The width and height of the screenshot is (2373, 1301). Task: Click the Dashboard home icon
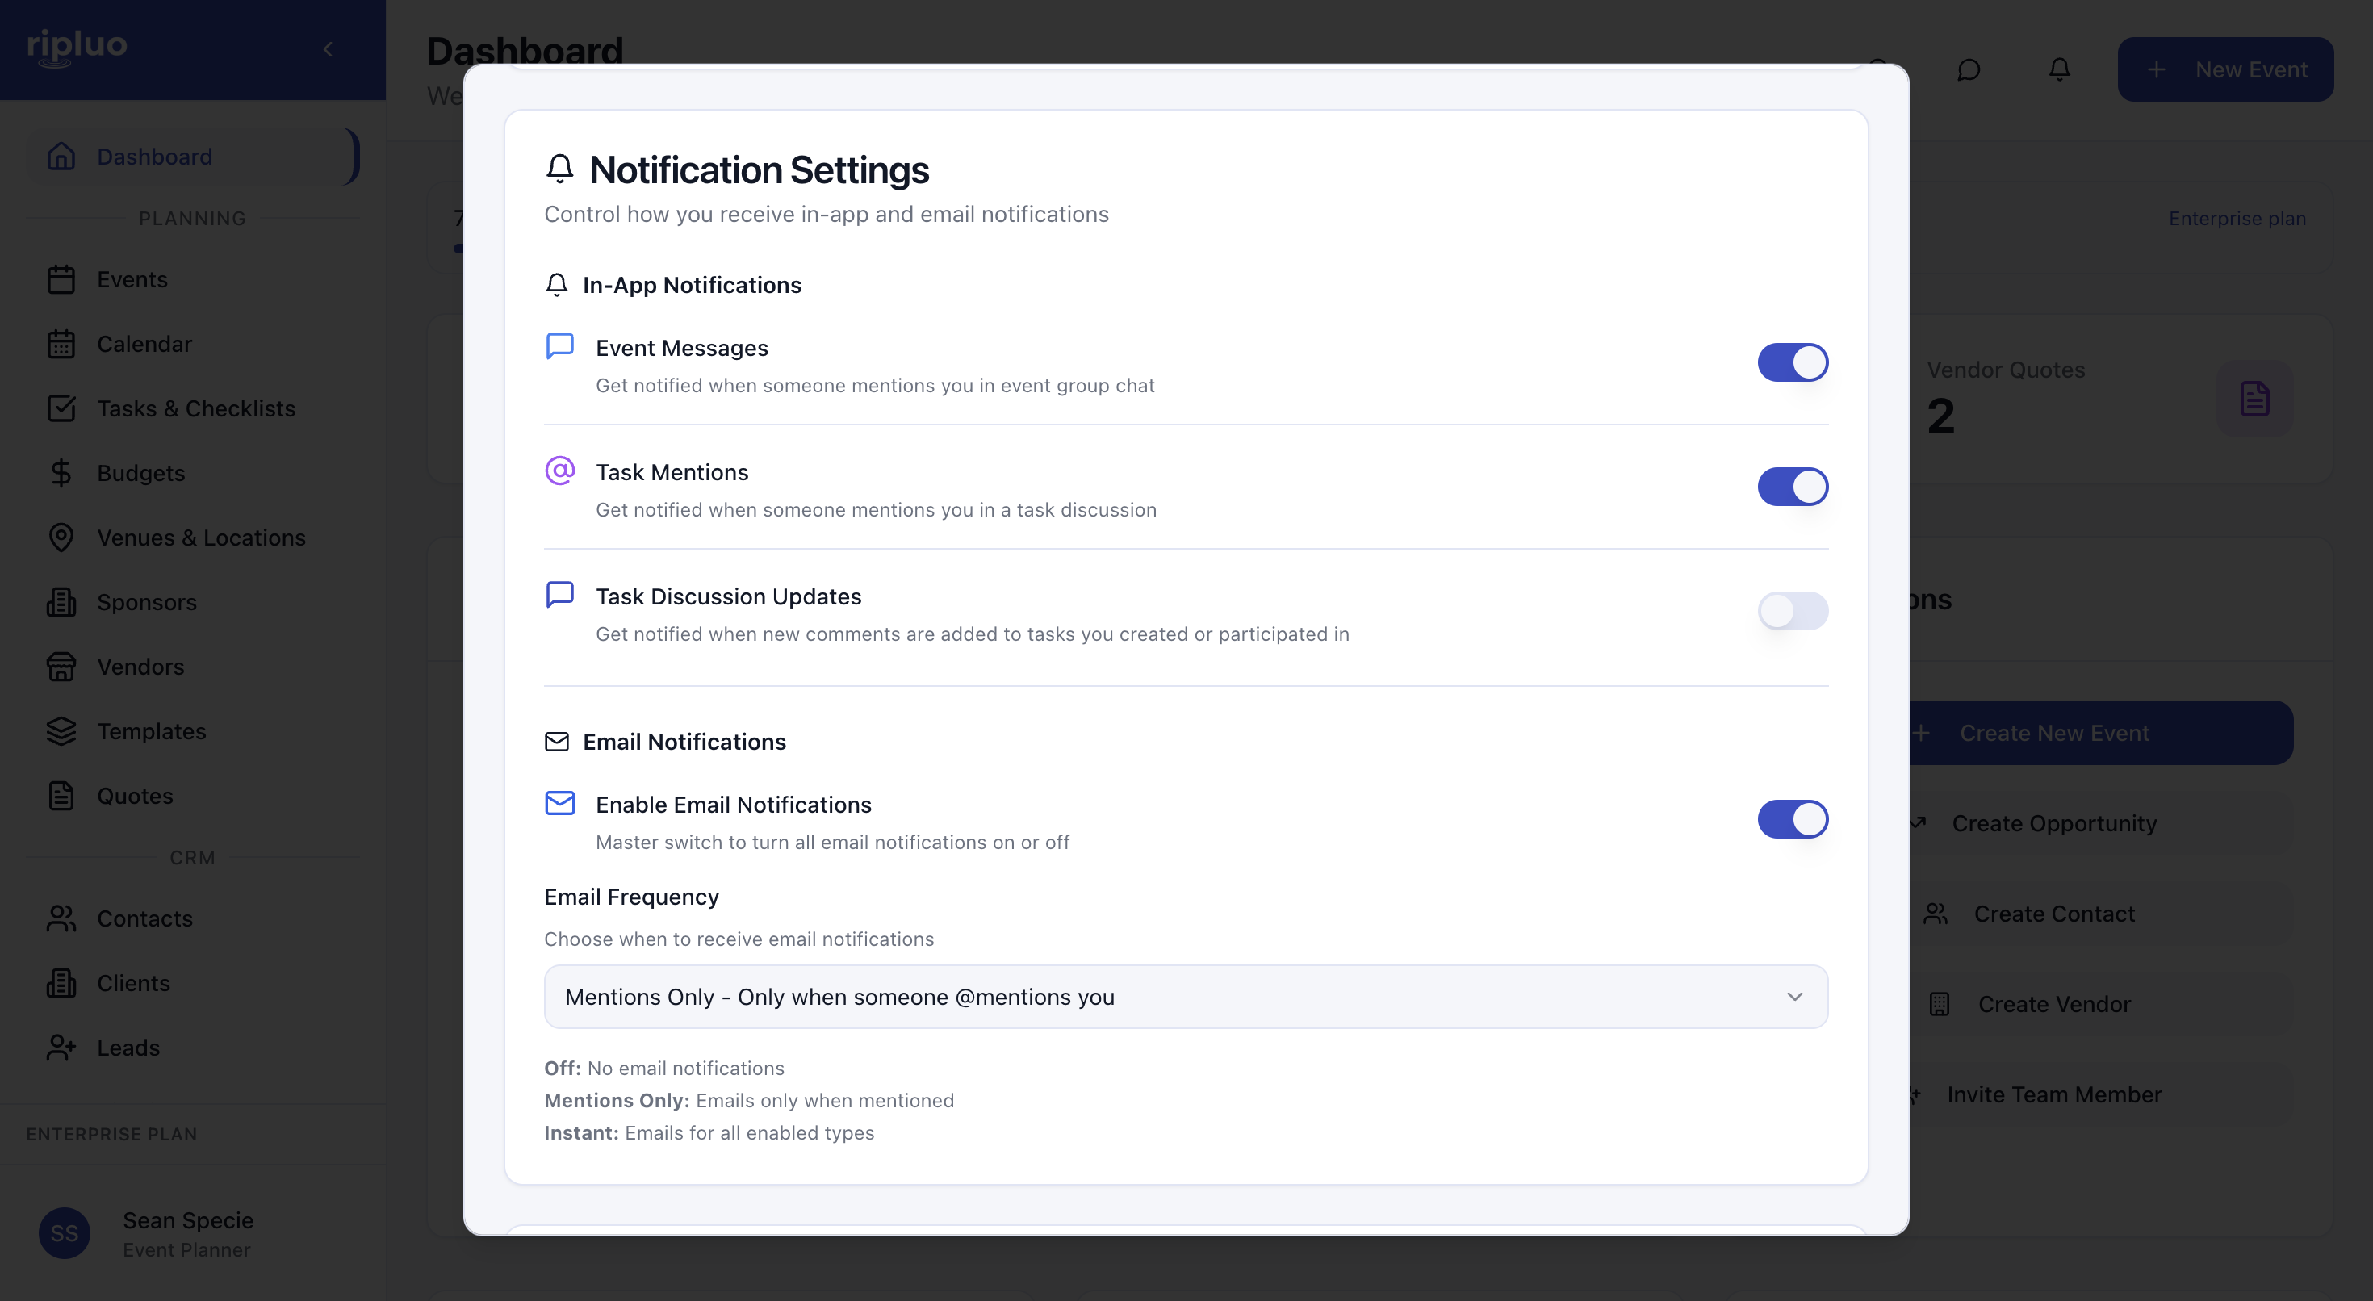pyautogui.click(x=61, y=157)
